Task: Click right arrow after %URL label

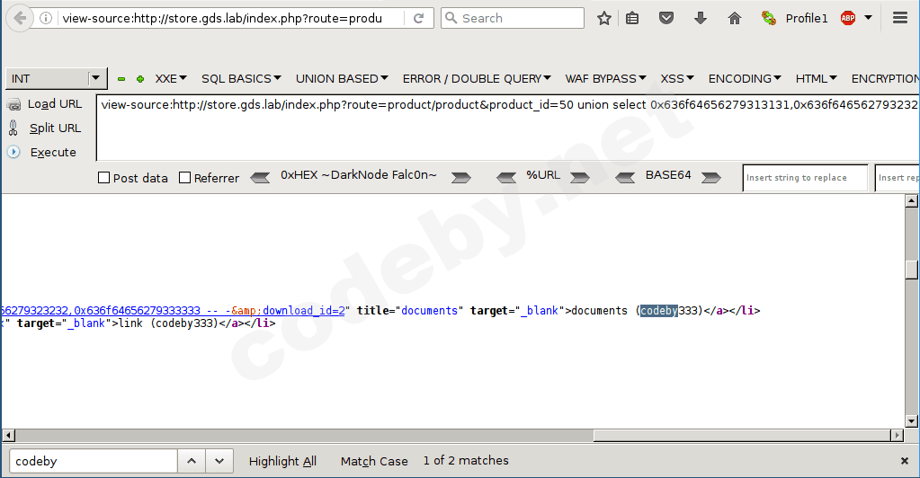Action: [580, 177]
